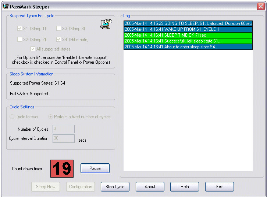This screenshot has height=197, width=267.
Task: Open the About dialog
Action: point(150,187)
